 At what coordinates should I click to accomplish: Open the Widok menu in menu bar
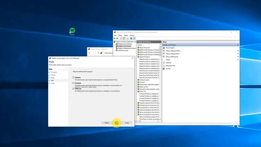126,36
